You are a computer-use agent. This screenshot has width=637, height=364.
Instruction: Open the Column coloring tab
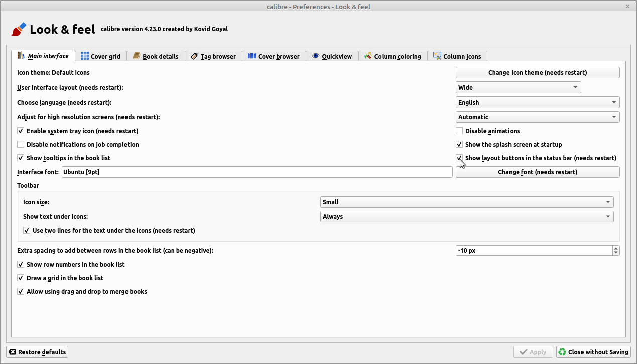[x=393, y=56]
